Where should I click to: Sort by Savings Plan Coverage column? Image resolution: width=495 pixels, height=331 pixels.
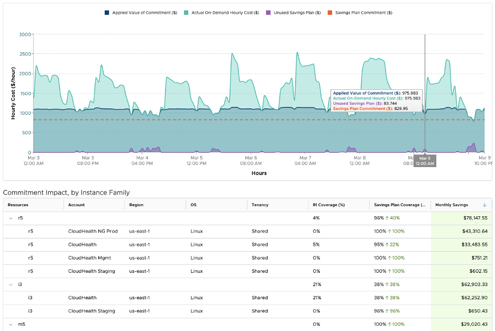400,205
